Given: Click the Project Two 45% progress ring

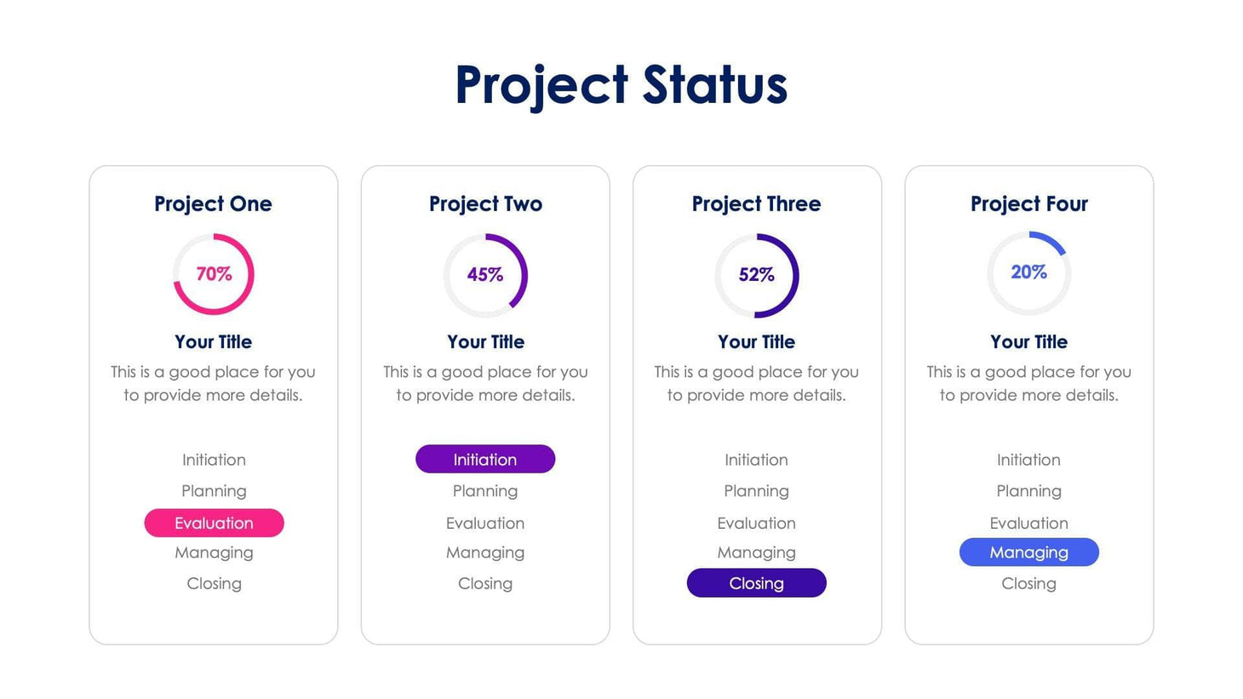Looking at the screenshot, I should 485,275.
